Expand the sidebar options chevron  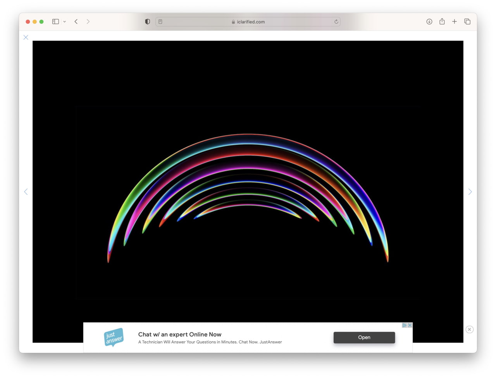pyautogui.click(x=64, y=22)
